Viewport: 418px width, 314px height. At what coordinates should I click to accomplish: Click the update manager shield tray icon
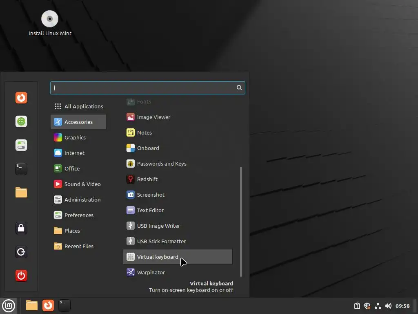coord(367,306)
